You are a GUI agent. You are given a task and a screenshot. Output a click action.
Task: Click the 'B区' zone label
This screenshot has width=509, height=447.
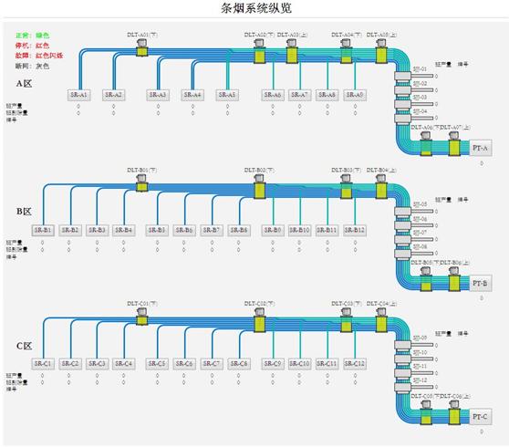pos(25,212)
